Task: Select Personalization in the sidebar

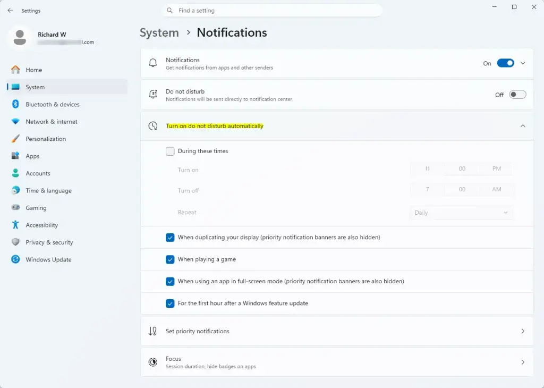Action: pos(67,139)
